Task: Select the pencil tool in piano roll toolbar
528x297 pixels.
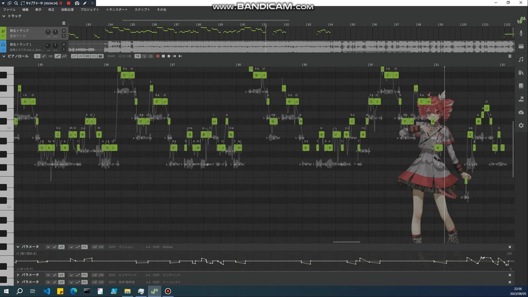Action: 44,56
